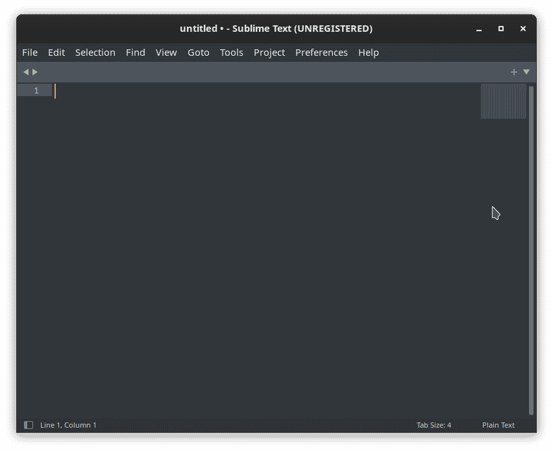Open the Goto menu
The image size is (553, 451).
coord(198,53)
